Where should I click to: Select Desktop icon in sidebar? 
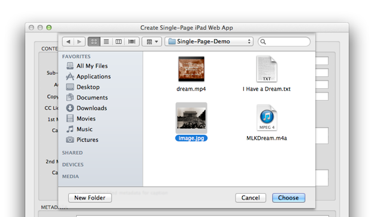[x=70, y=87]
